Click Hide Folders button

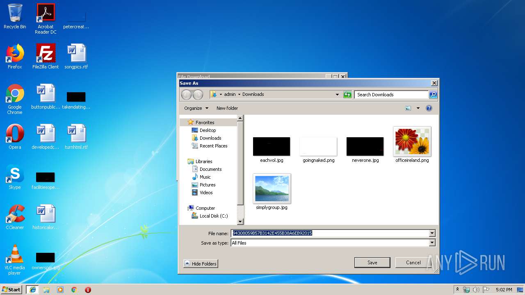click(x=201, y=264)
